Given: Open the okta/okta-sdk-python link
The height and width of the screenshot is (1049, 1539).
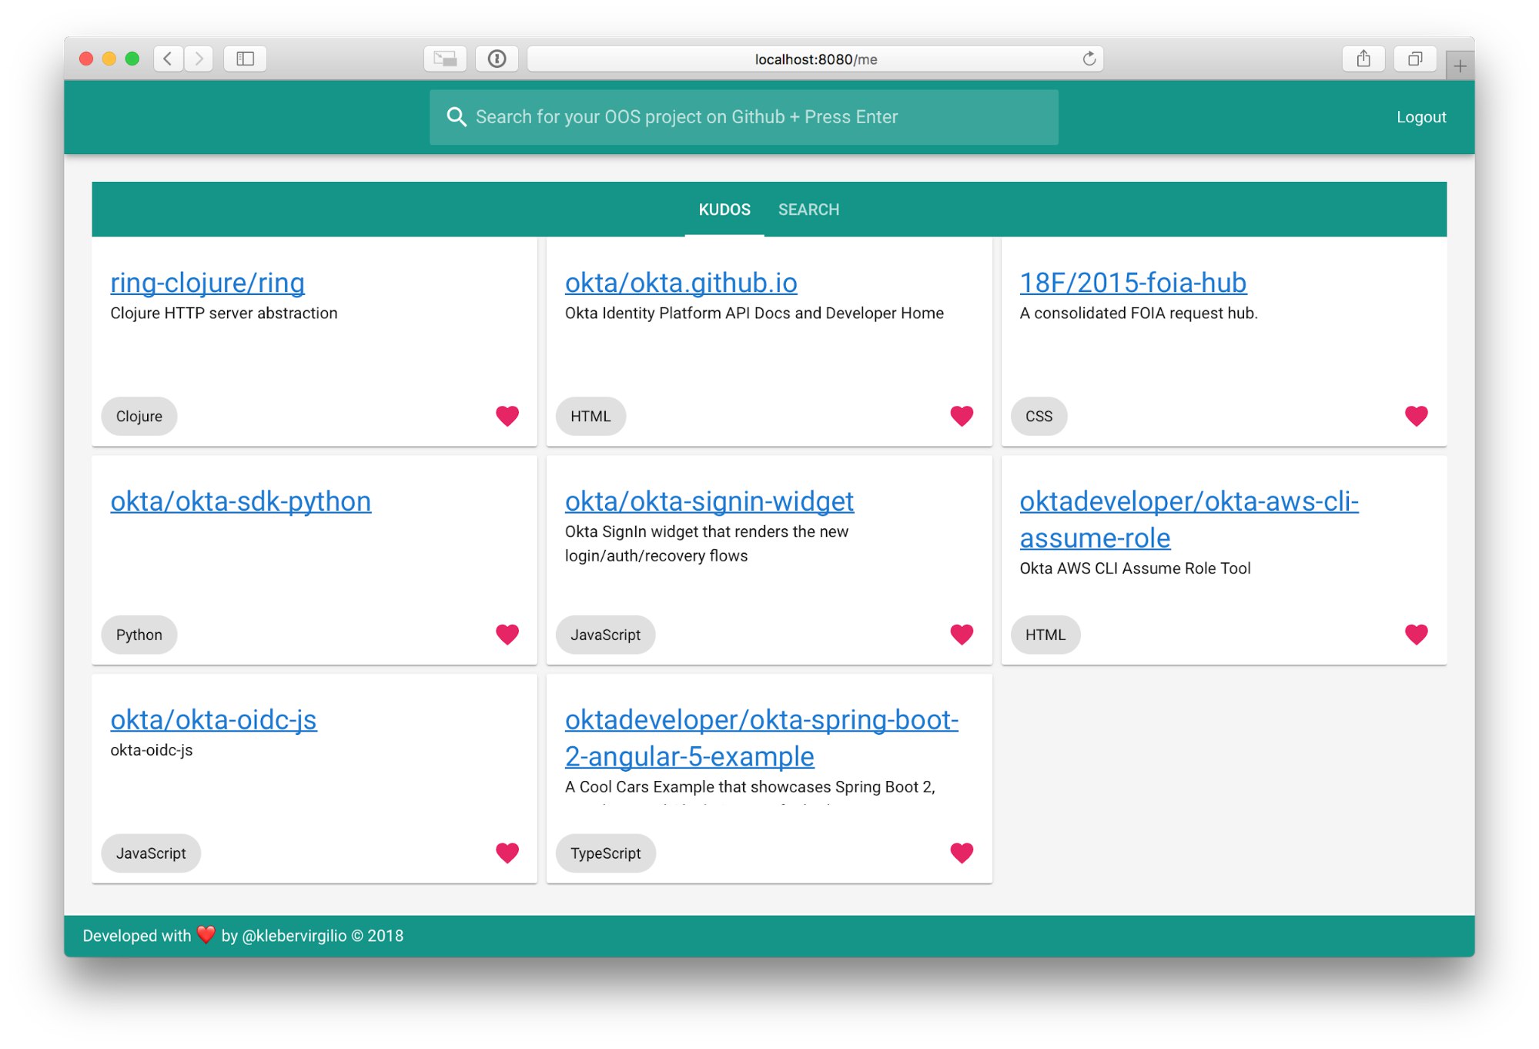Looking at the screenshot, I should pyautogui.click(x=240, y=501).
